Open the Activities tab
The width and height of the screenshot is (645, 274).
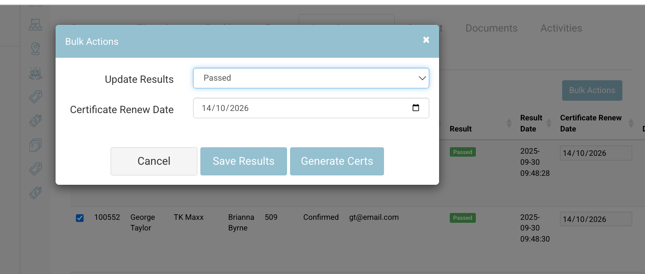(561, 28)
